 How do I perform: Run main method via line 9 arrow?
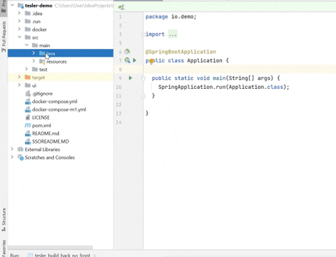tap(130, 78)
